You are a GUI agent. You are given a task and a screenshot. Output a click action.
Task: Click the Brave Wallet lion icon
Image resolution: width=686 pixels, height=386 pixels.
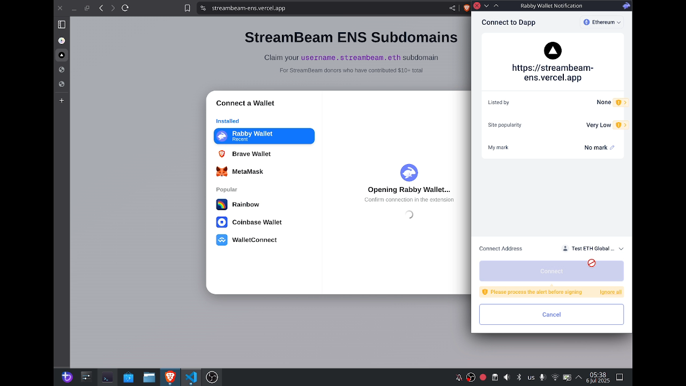coord(222,154)
